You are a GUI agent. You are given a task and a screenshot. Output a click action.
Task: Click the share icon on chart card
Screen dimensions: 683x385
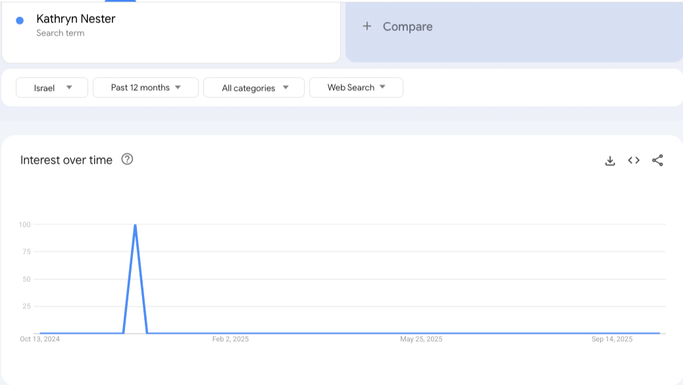[657, 160]
